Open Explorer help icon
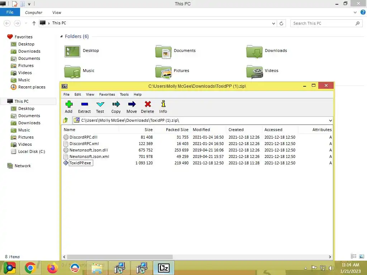Viewport: 367px width, 275px height. tap(363, 13)
